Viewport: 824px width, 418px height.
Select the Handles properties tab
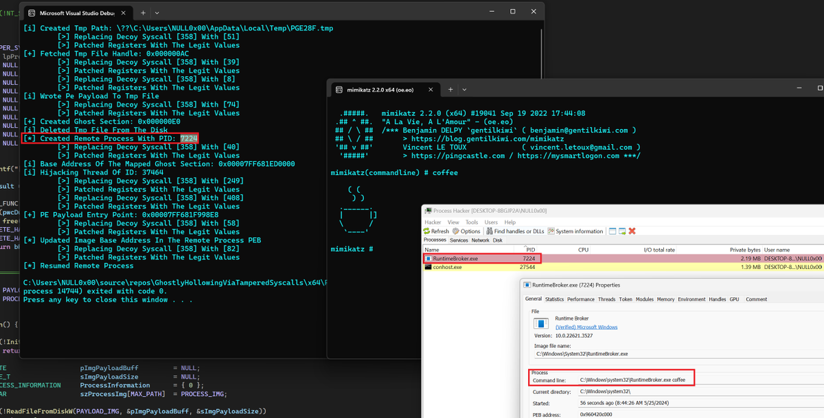718,299
